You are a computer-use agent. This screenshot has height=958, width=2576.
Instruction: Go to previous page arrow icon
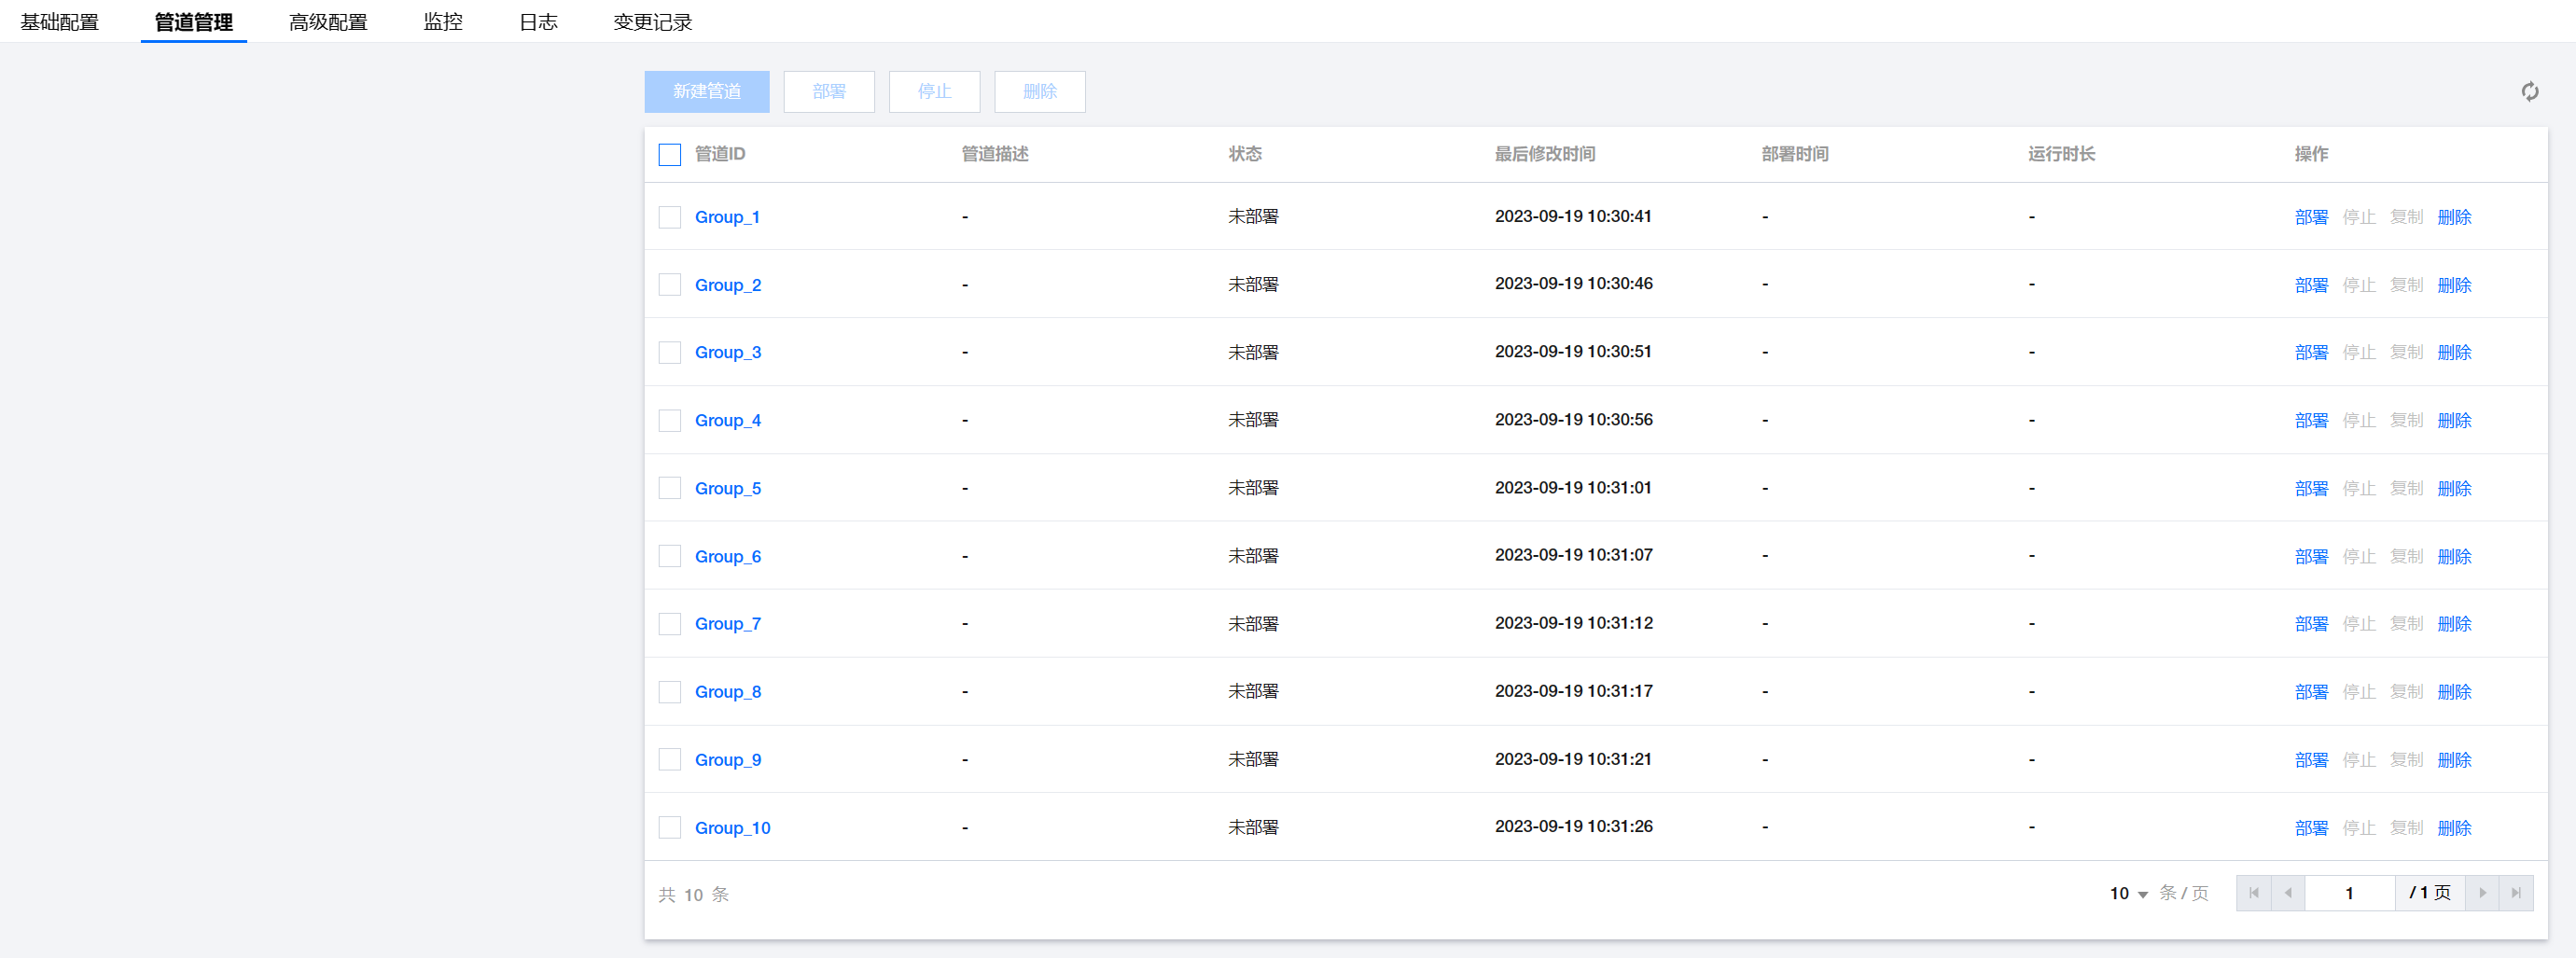click(2287, 893)
